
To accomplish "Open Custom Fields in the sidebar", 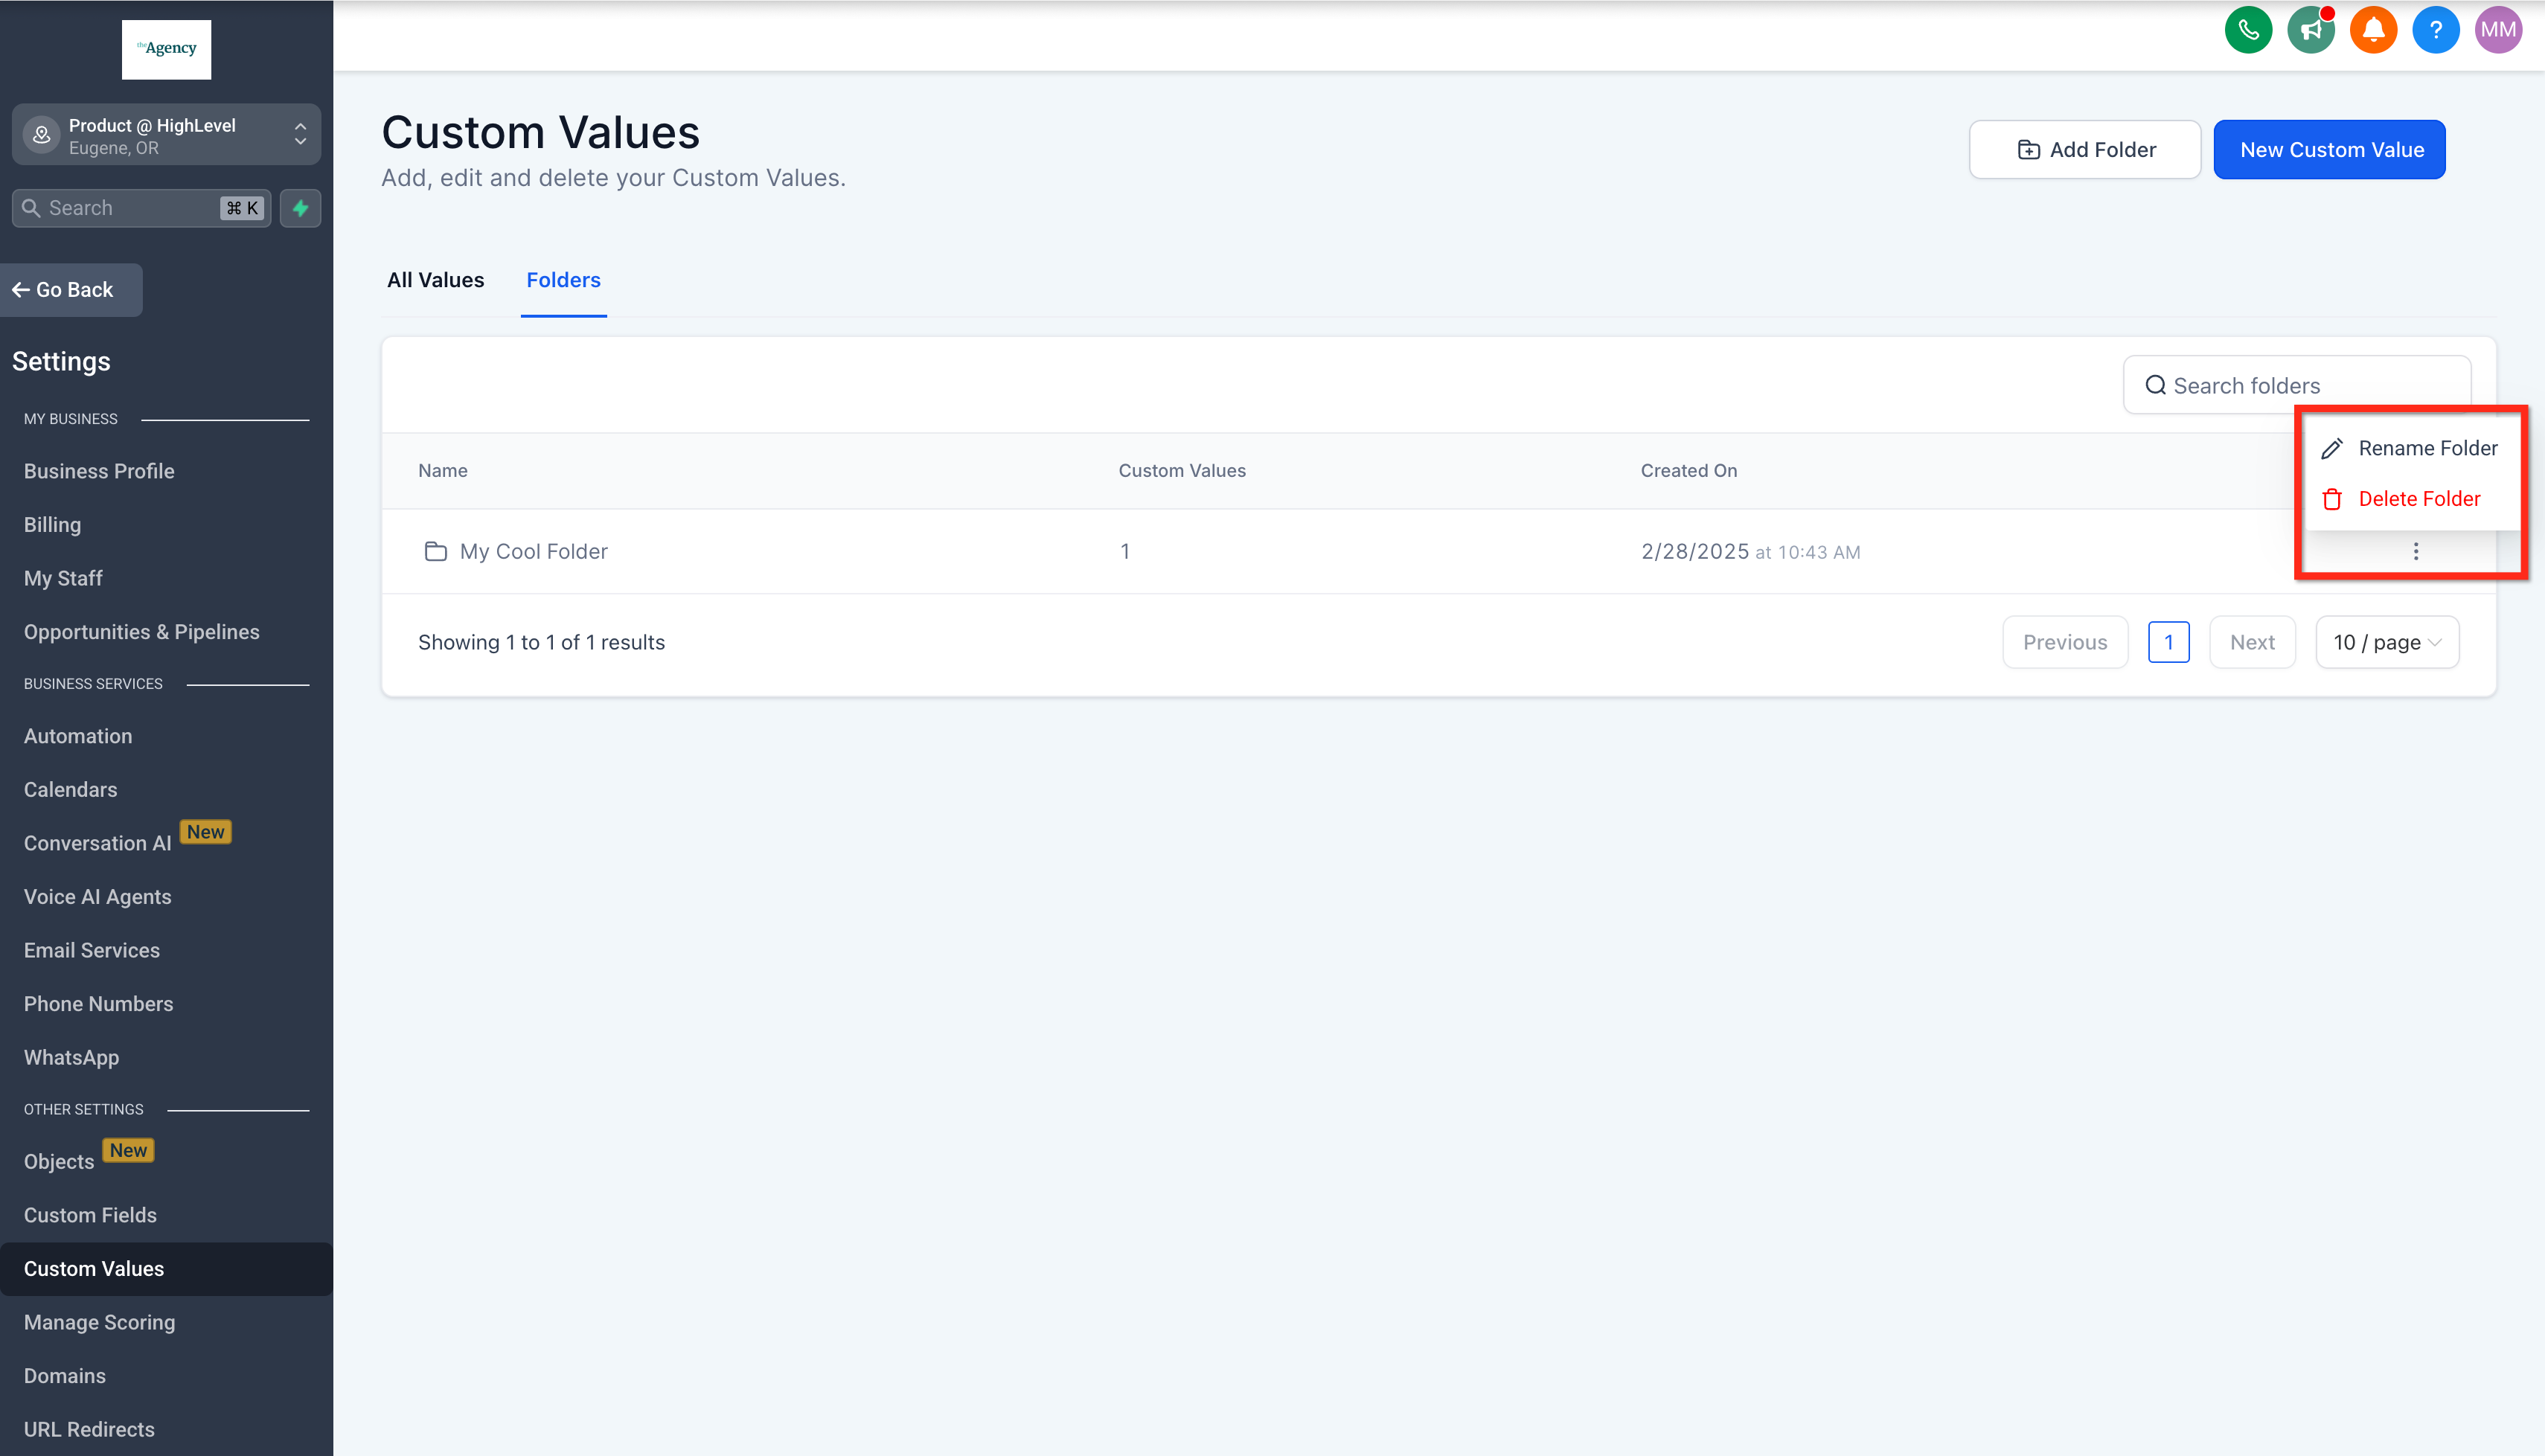I will pyautogui.click(x=90, y=1215).
